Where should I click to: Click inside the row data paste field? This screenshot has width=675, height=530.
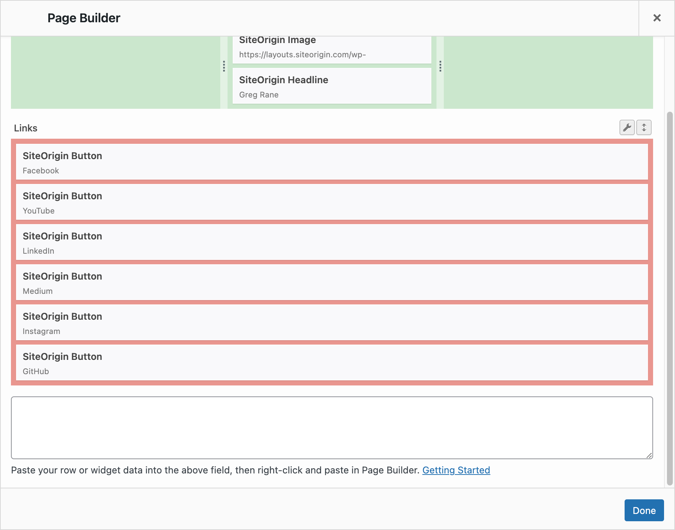pyautogui.click(x=332, y=427)
